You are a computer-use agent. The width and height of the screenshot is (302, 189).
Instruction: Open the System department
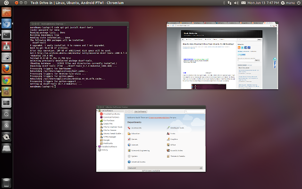133,156
